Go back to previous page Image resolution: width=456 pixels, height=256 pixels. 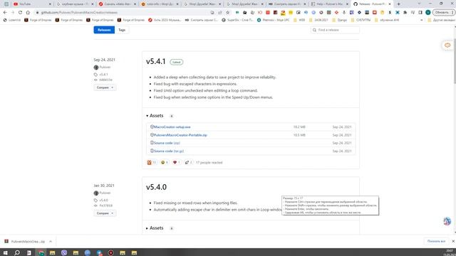click(x=5, y=13)
